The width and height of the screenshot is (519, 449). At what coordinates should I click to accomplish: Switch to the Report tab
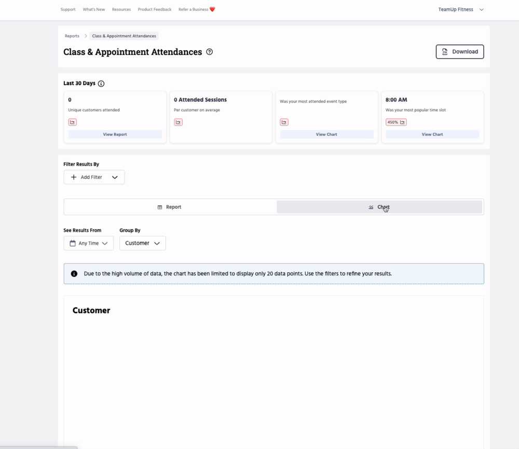(170, 207)
